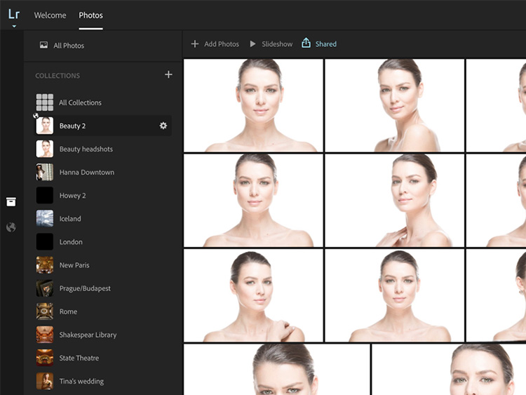This screenshot has width=526, height=395.
Task: Click the All Photos image icon
Action: click(x=43, y=45)
